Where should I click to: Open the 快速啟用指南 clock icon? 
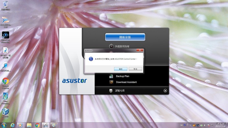(111, 46)
